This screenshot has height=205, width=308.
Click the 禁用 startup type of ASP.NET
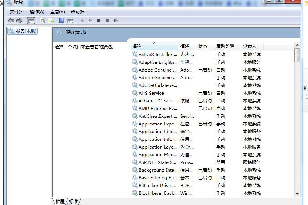[x=221, y=162]
